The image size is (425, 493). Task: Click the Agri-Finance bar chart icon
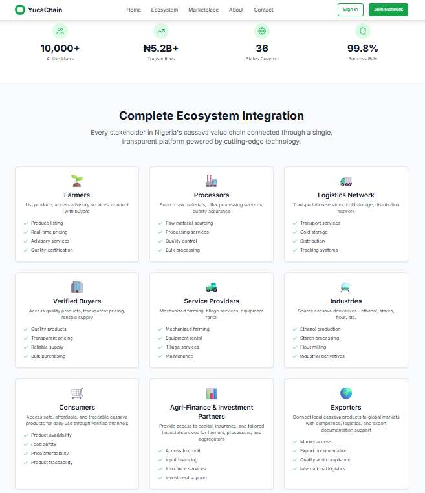click(x=212, y=393)
